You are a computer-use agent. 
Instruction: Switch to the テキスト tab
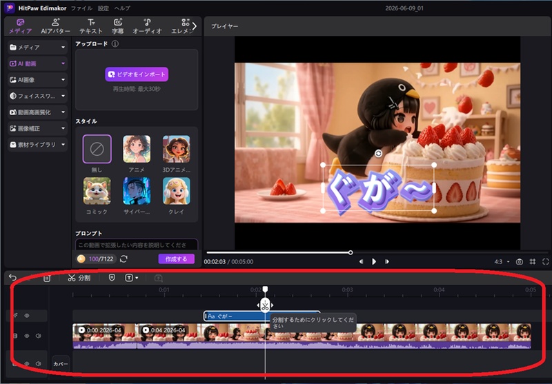pyautogui.click(x=91, y=26)
